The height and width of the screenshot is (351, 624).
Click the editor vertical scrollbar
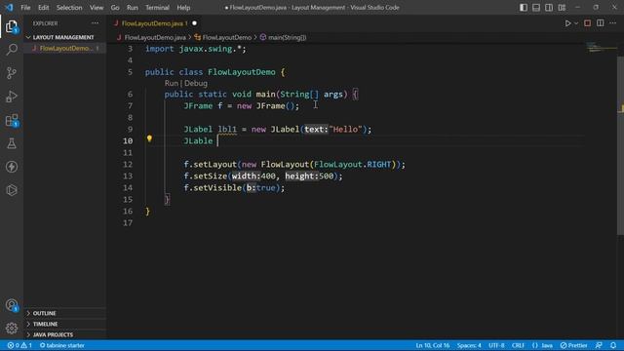click(x=620, y=145)
